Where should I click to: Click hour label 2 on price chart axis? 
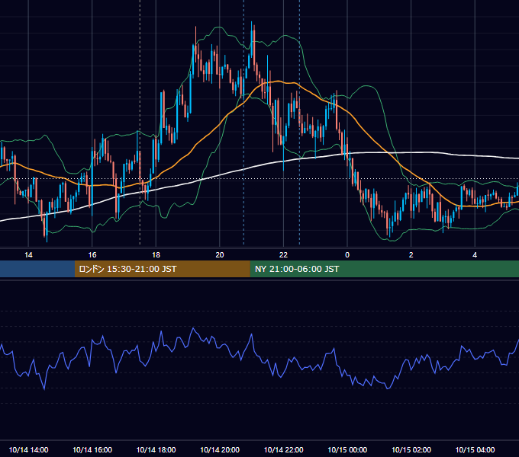(x=411, y=255)
